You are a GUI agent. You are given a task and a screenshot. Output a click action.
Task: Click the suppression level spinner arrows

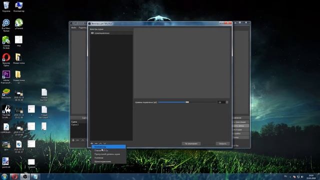pyautogui.click(x=227, y=102)
